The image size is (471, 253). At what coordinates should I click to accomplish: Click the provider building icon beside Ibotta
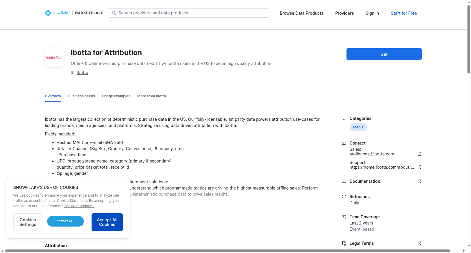[73, 73]
